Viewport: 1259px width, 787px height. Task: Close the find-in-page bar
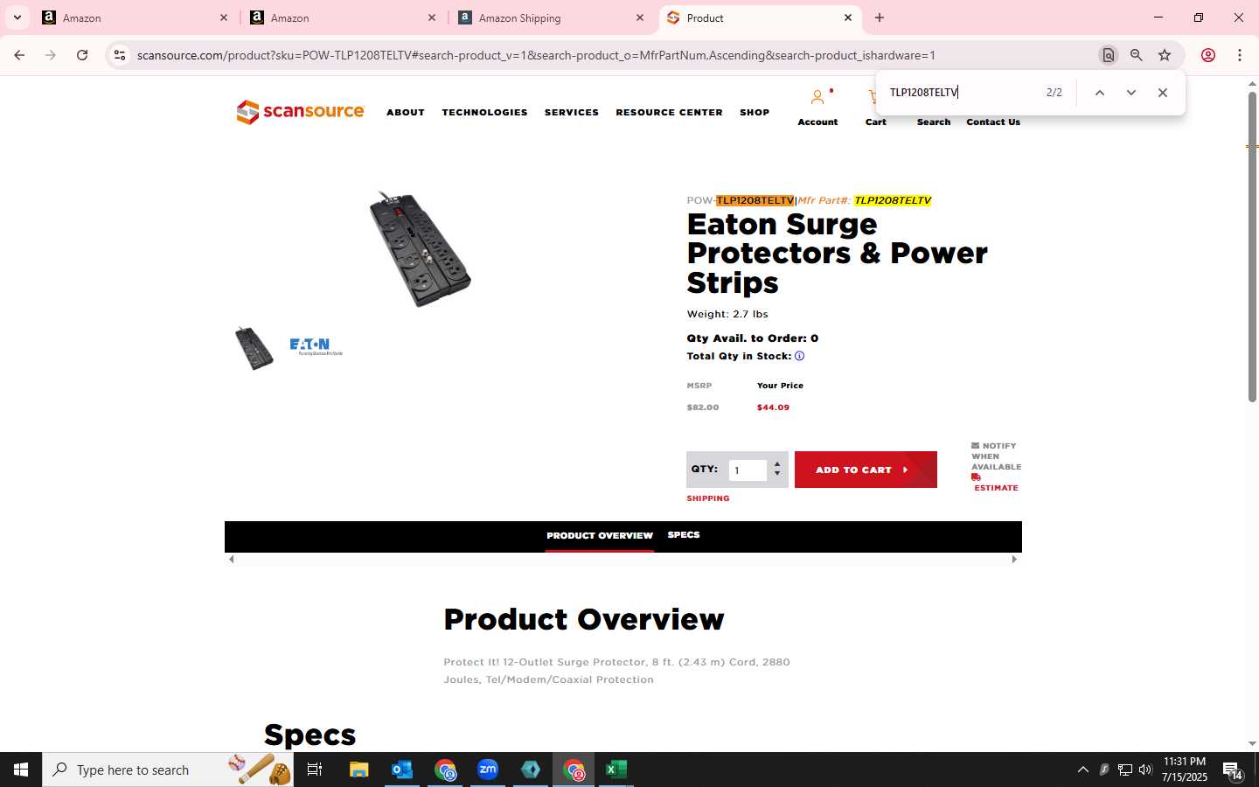[x=1163, y=93]
